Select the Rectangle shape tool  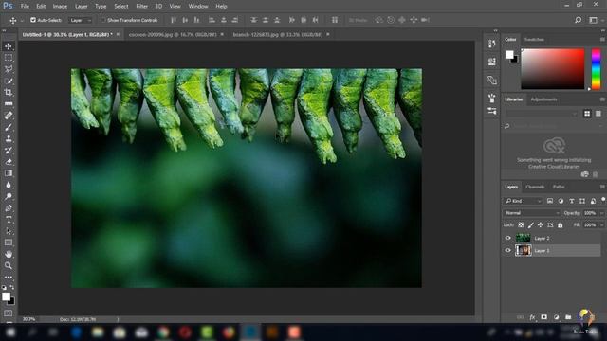pos(9,242)
